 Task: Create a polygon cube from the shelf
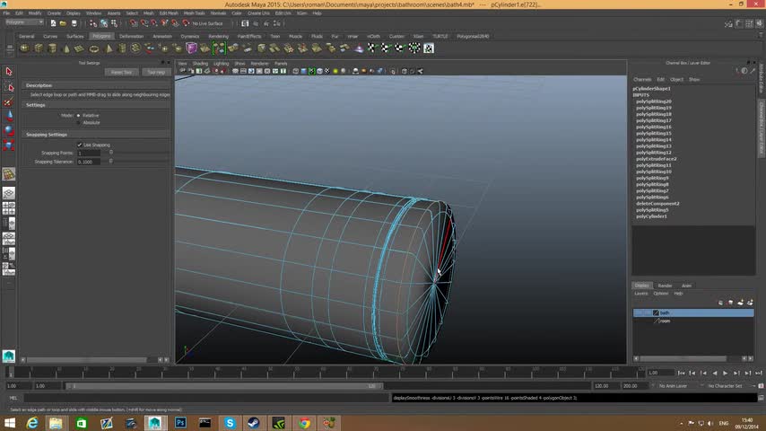click(38, 48)
